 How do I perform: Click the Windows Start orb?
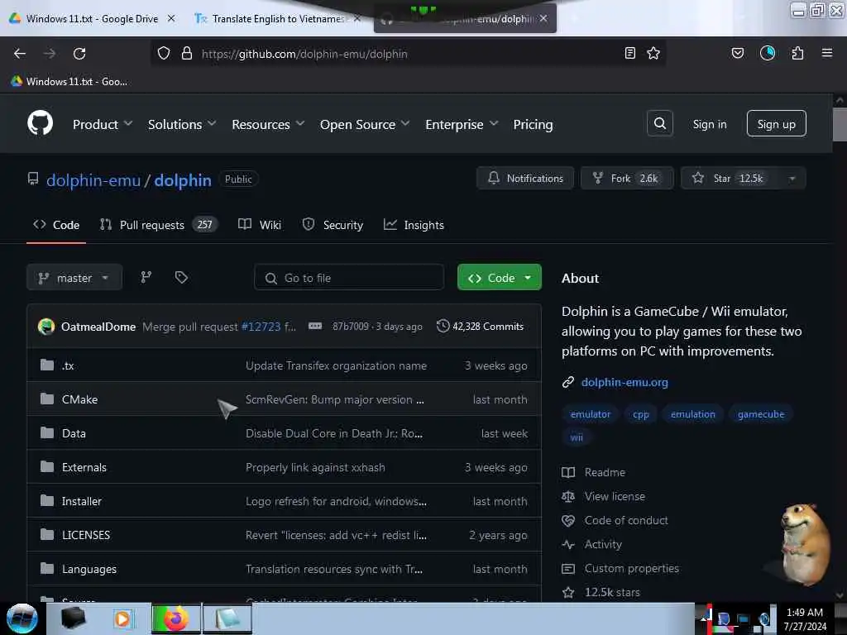click(x=22, y=618)
